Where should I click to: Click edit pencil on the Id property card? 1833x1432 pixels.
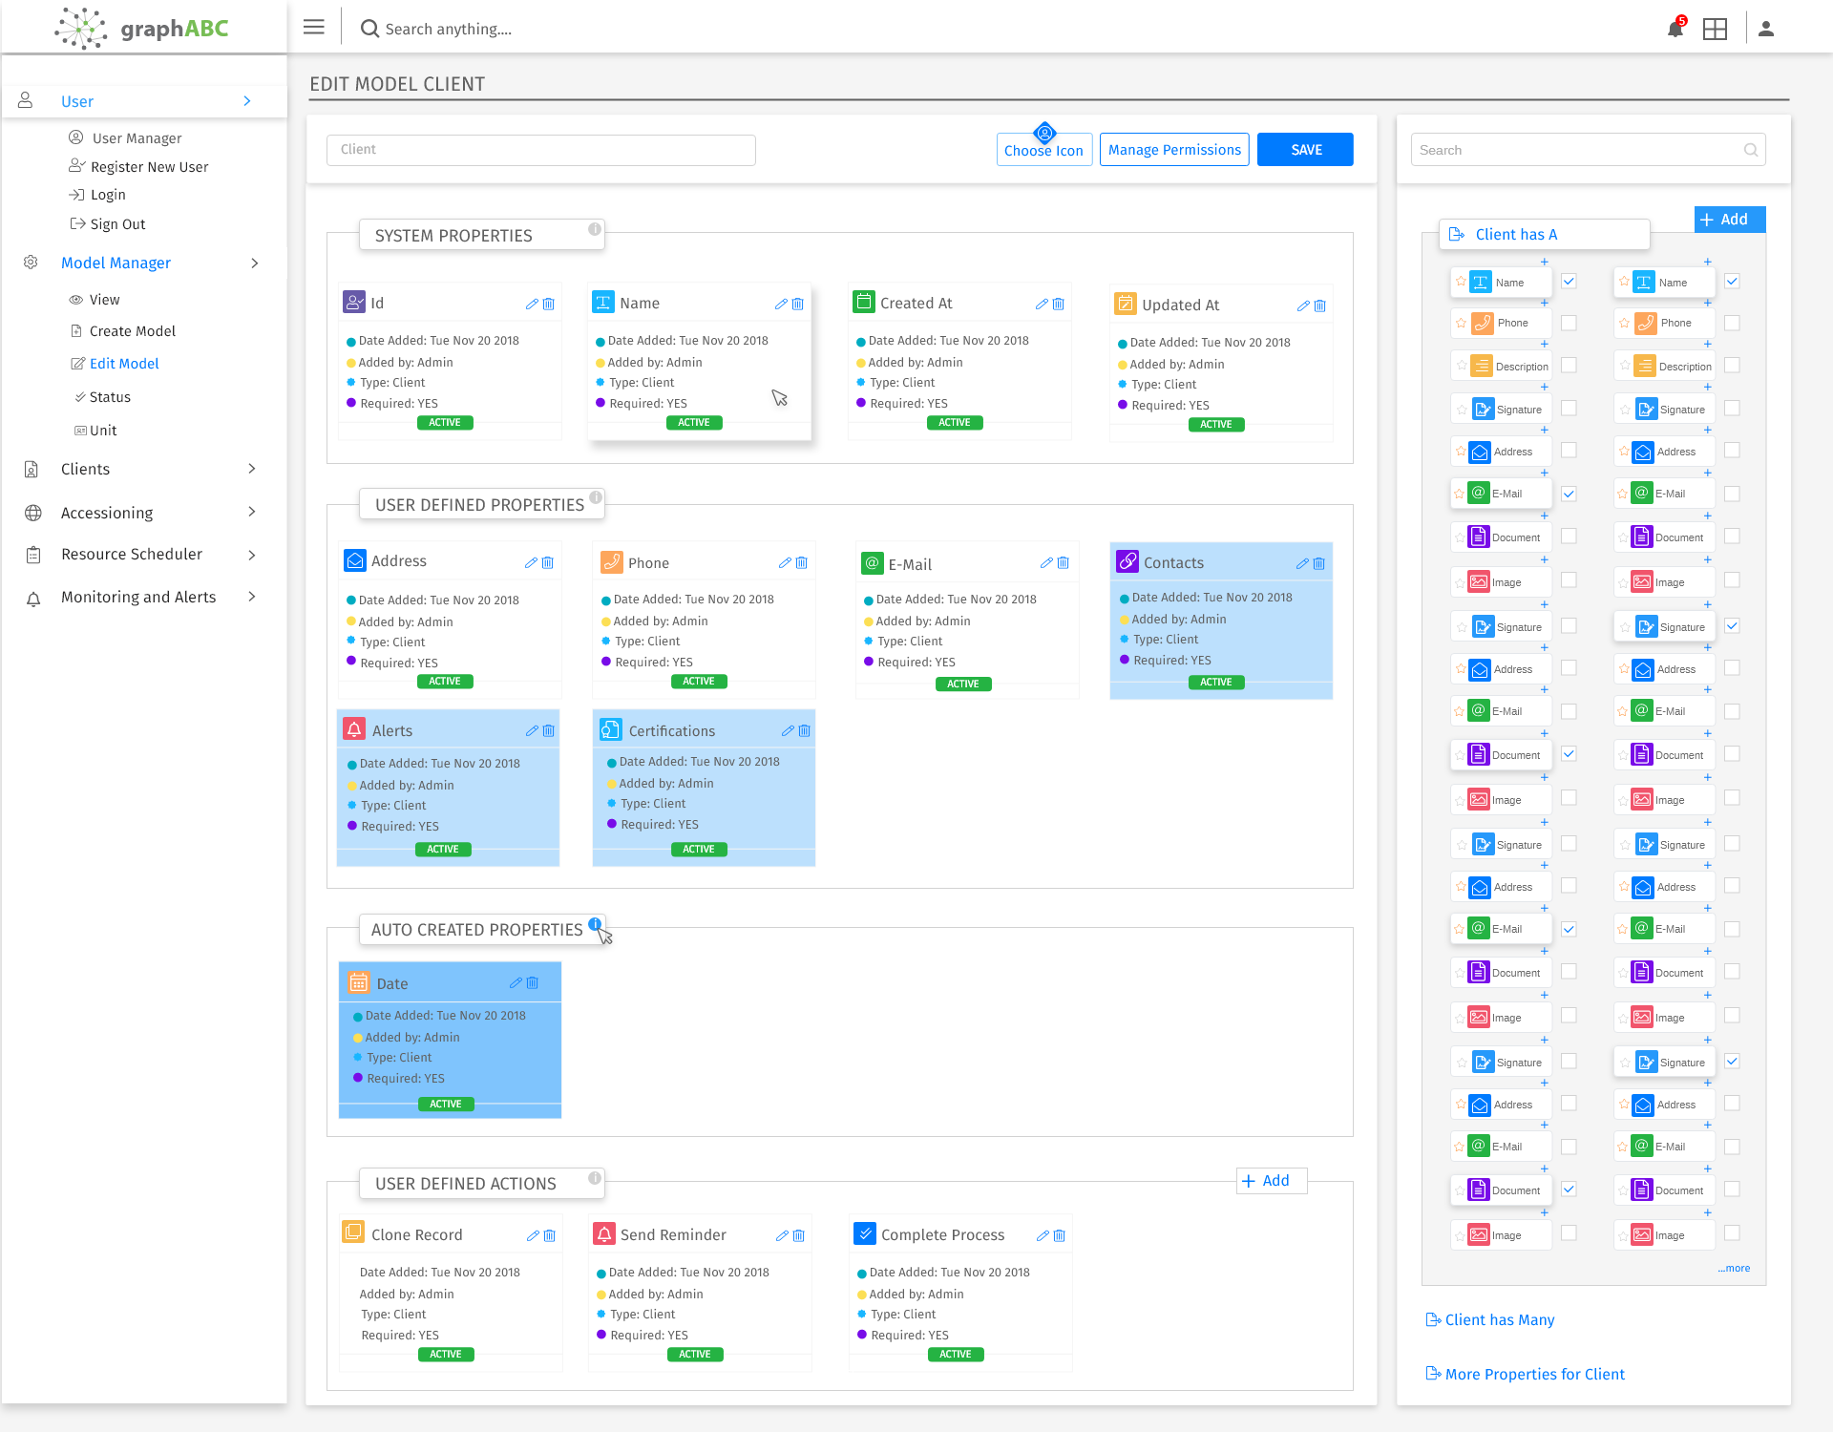point(532,304)
